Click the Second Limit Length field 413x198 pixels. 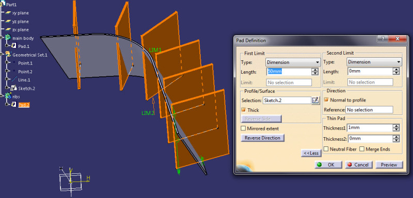370,71
